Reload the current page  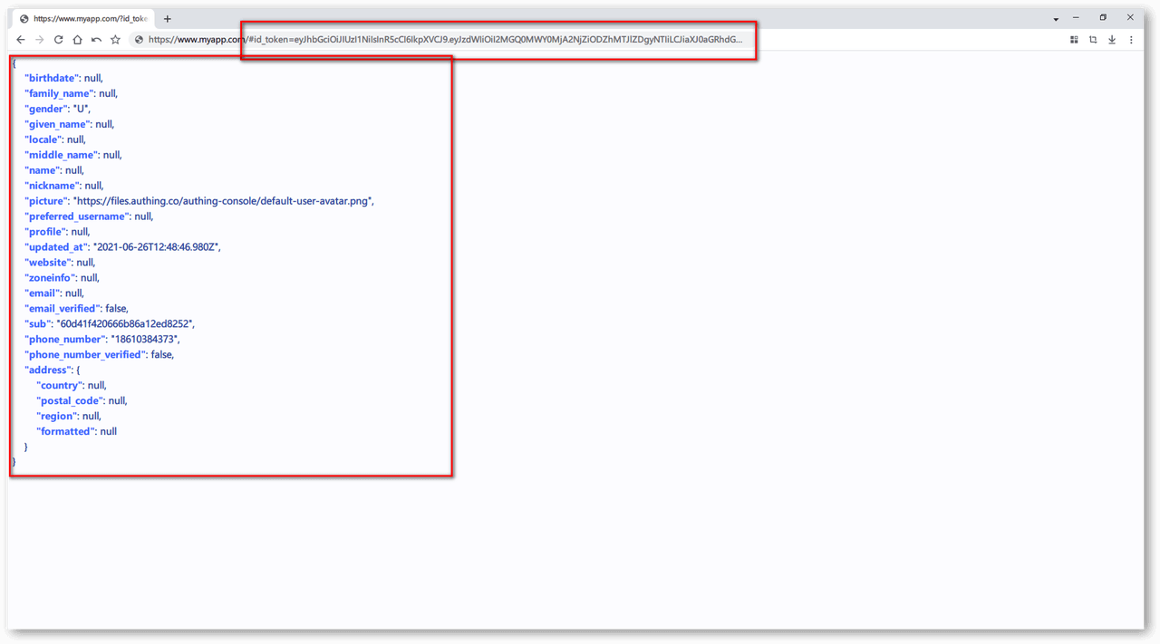click(x=58, y=40)
